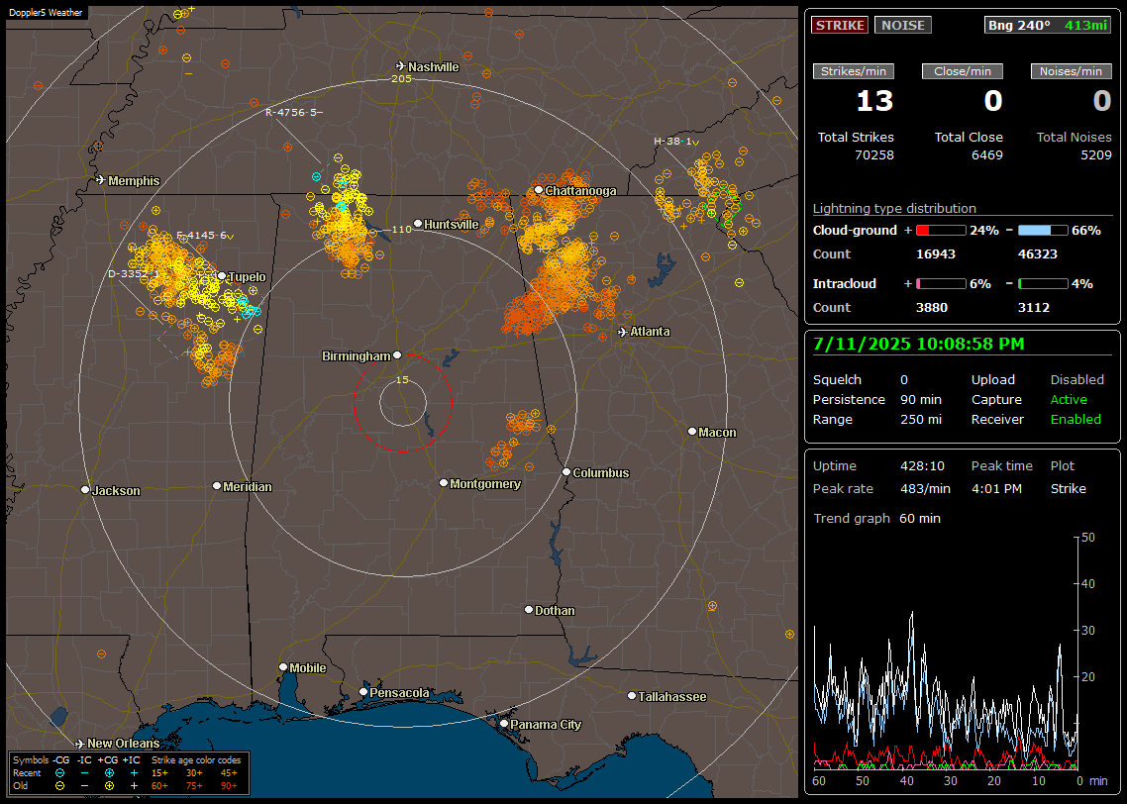
Task: Click the Huntsville city marker dot
Action: 418,224
